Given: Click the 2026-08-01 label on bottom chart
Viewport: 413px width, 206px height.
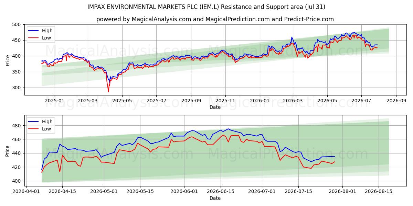Looking at the screenshot, I should (342, 192).
